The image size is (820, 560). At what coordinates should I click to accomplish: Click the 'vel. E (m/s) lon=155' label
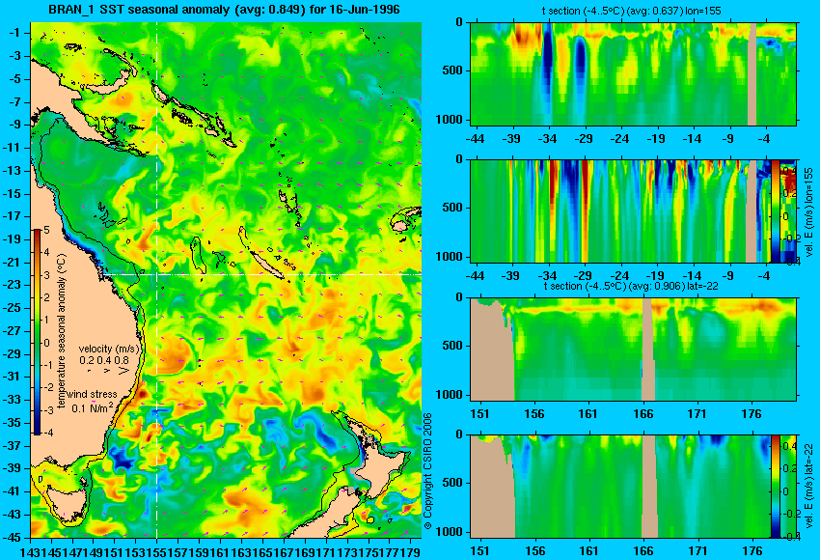pyautogui.click(x=808, y=212)
